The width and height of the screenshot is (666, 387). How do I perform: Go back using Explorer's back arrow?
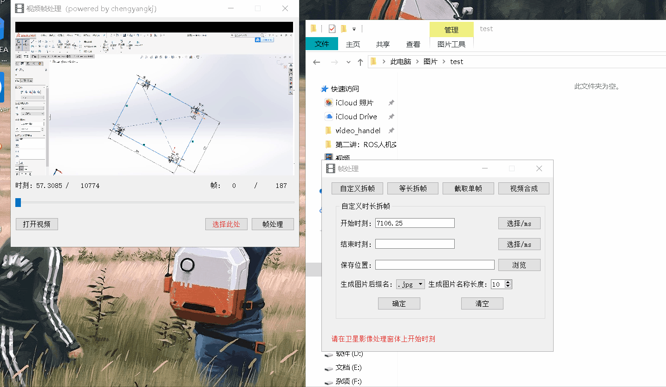317,62
